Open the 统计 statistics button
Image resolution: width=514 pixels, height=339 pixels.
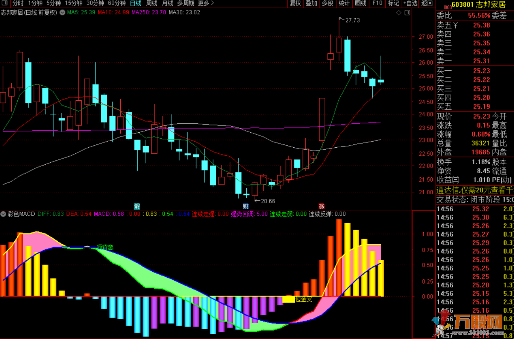[344, 3]
